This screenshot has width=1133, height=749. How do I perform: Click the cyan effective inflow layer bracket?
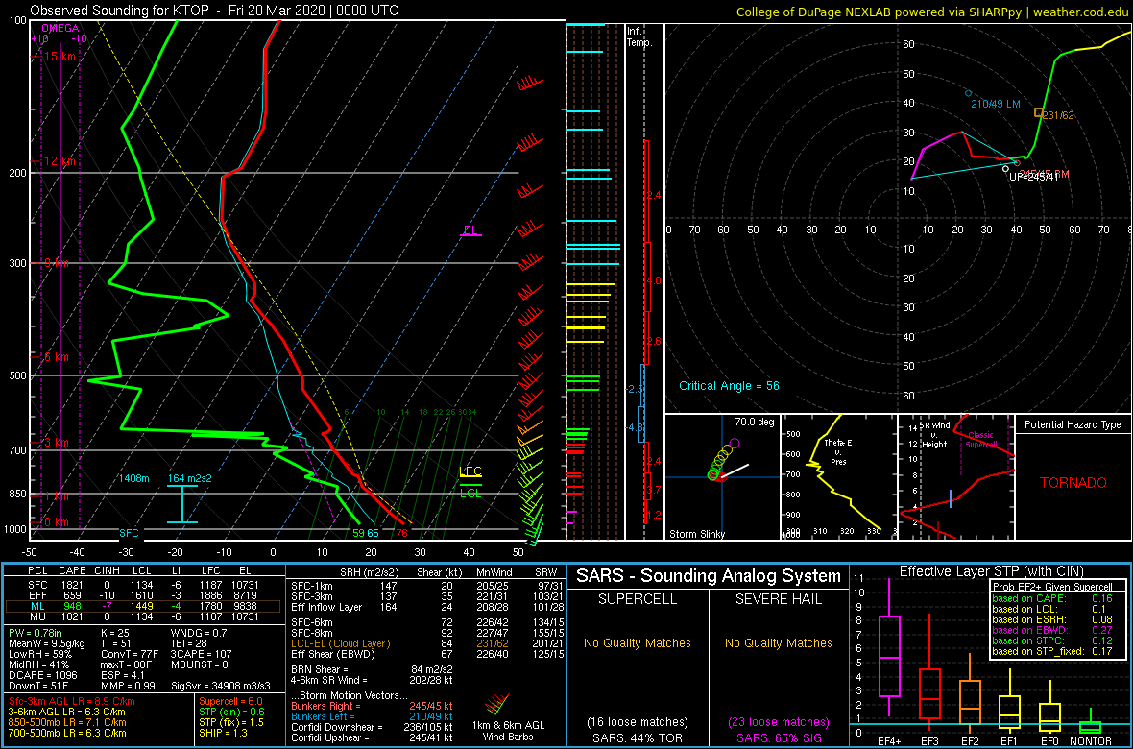tap(182, 504)
